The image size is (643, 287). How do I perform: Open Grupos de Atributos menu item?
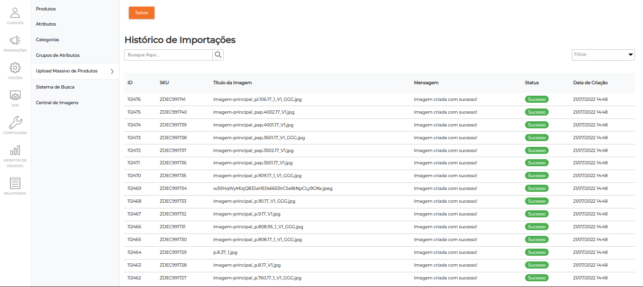coord(58,55)
